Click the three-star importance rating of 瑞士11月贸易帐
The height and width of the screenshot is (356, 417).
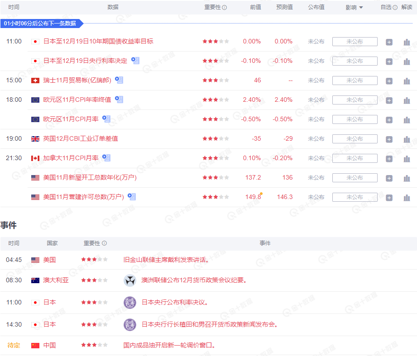coord(216,80)
